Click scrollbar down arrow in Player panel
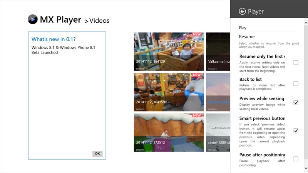This screenshot has width=308, height=173. click(x=306, y=168)
